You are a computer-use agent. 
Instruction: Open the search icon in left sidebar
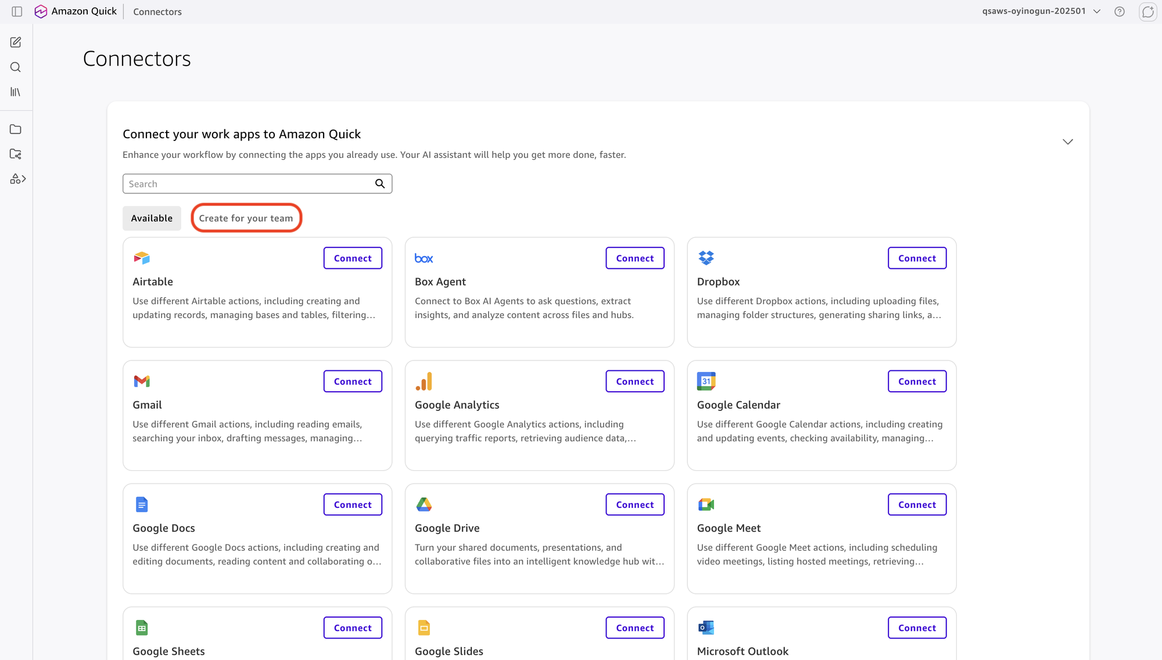point(16,67)
